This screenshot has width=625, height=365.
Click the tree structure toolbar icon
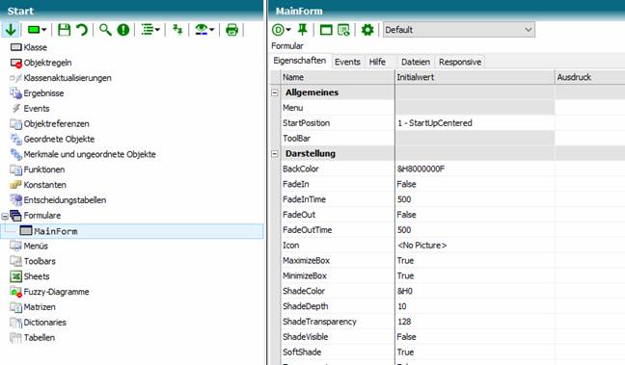(x=177, y=30)
